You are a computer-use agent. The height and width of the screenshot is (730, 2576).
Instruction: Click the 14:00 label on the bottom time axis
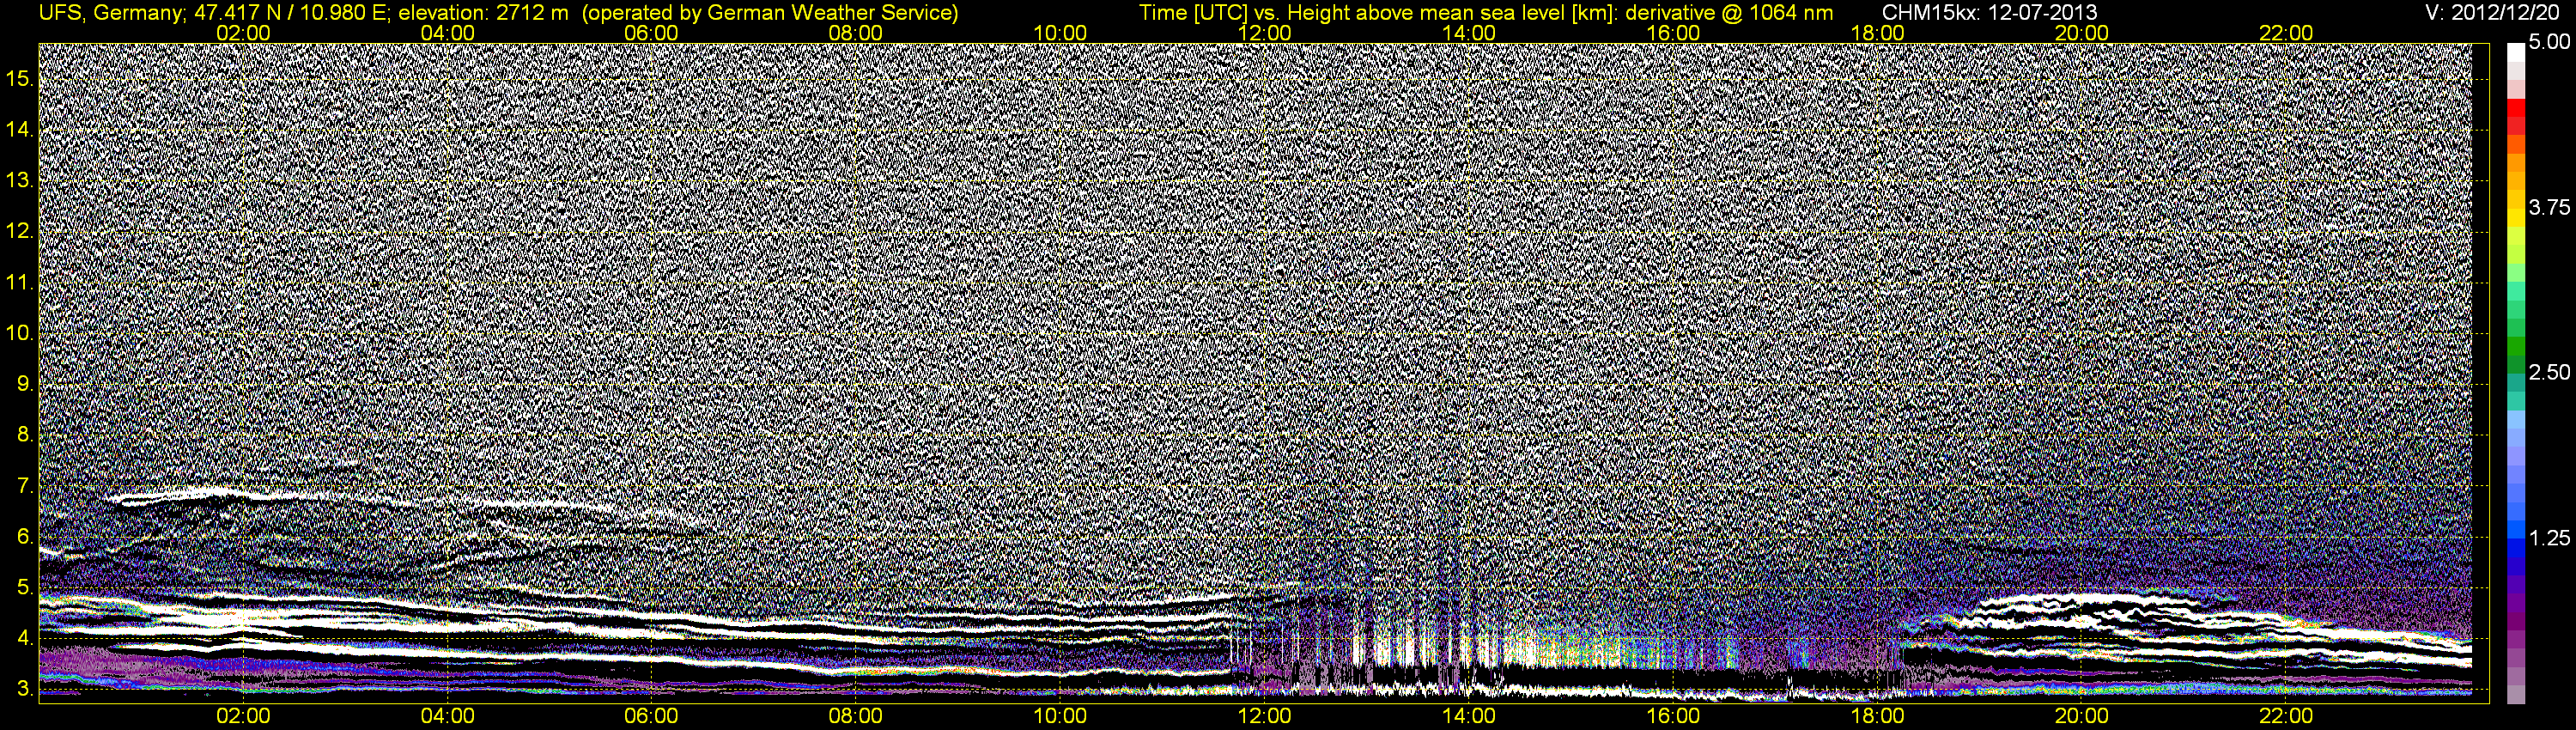point(1469,716)
